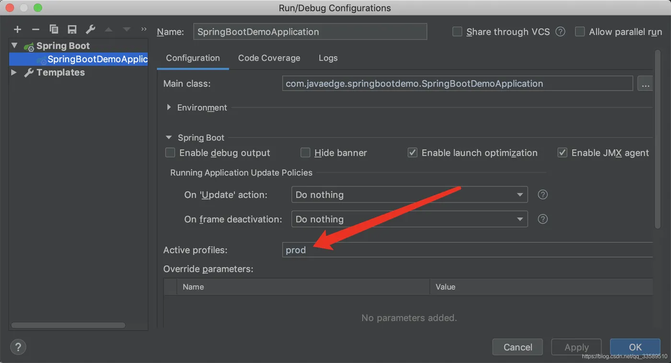This screenshot has width=671, height=363.
Task: Open edit defaults wrench icon
Action: (x=90, y=30)
